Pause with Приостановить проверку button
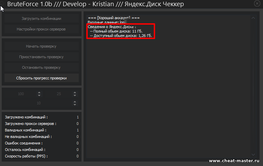Viewport: 263px width, 166px height. coord(41,57)
